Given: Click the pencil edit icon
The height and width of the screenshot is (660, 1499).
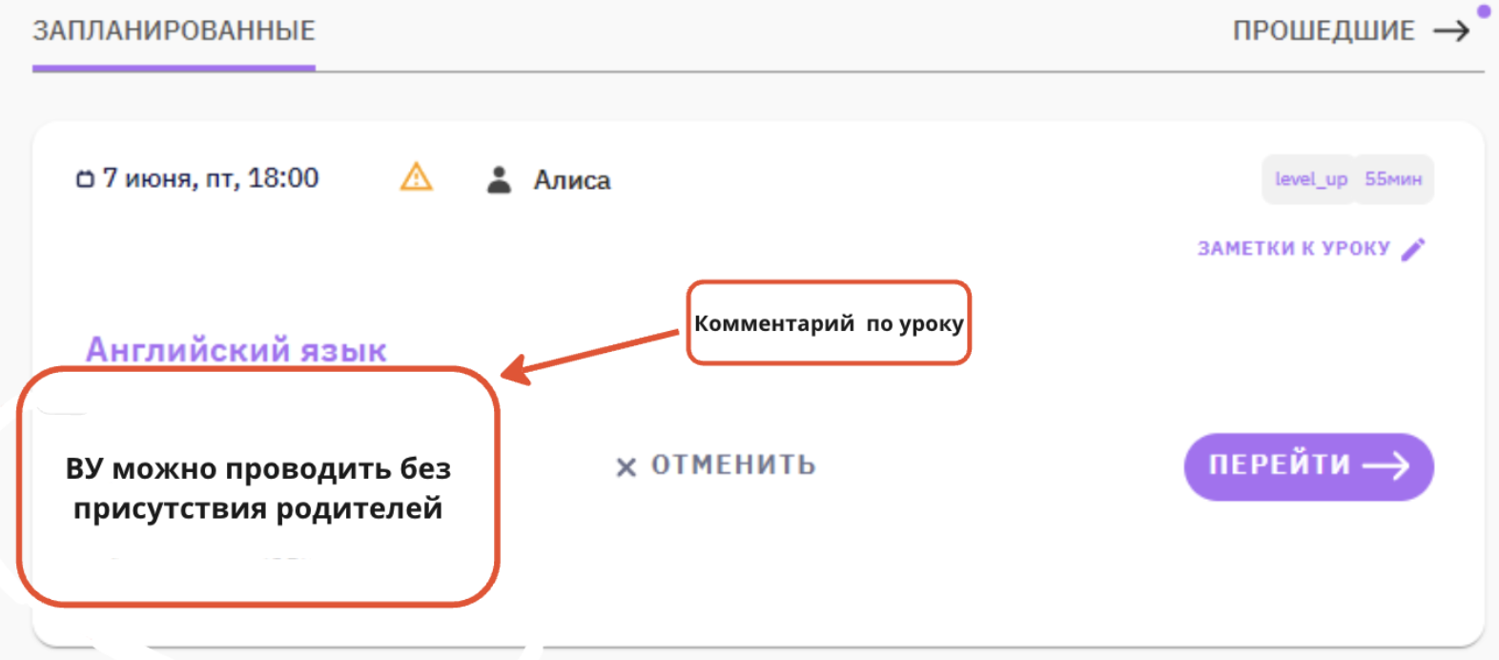Looking at the screenshot, I should pyautogui.click(x=1413, y=249).
